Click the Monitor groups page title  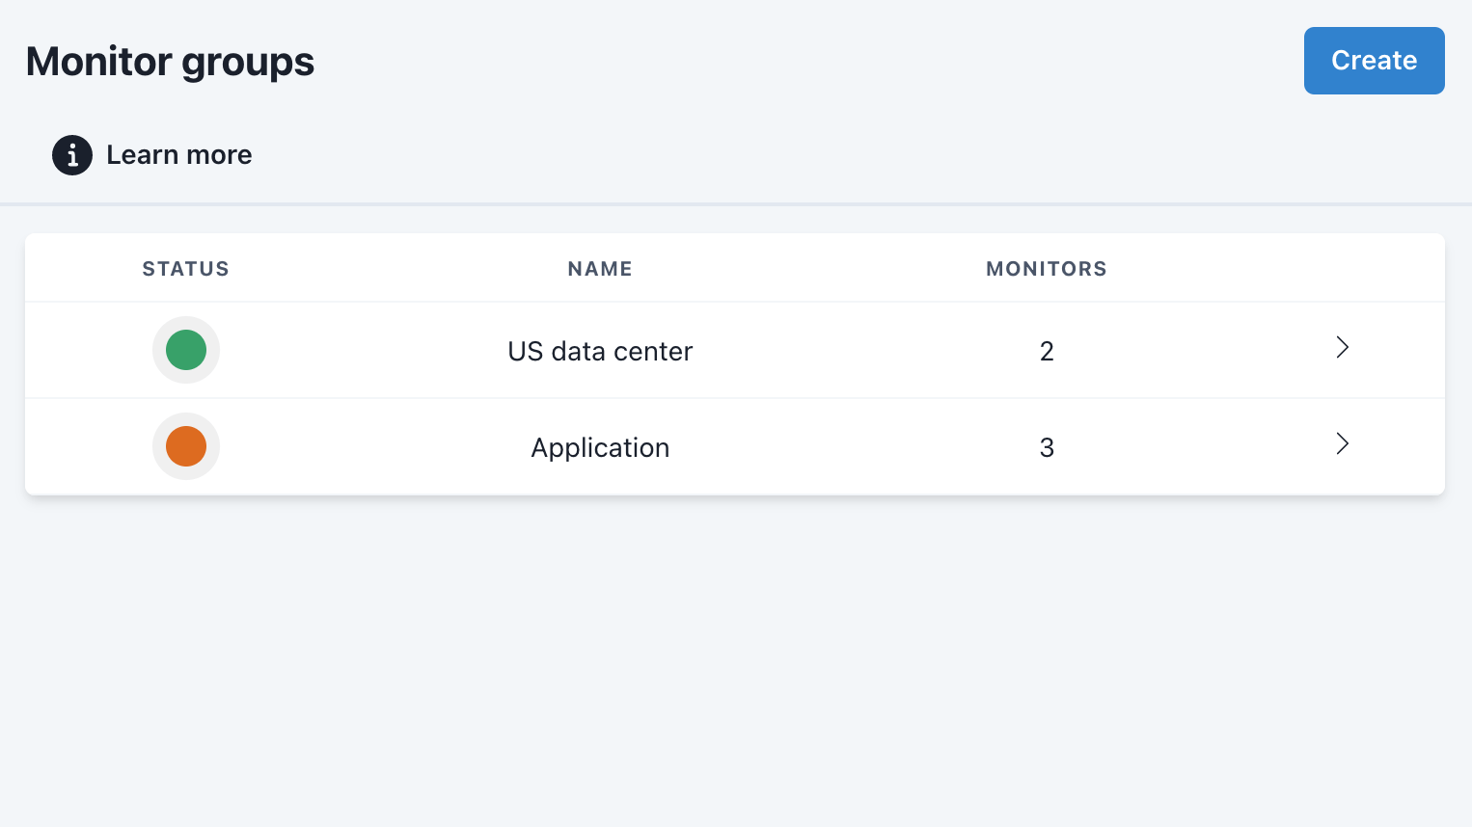pyautogui.click(x=170, y=62)
